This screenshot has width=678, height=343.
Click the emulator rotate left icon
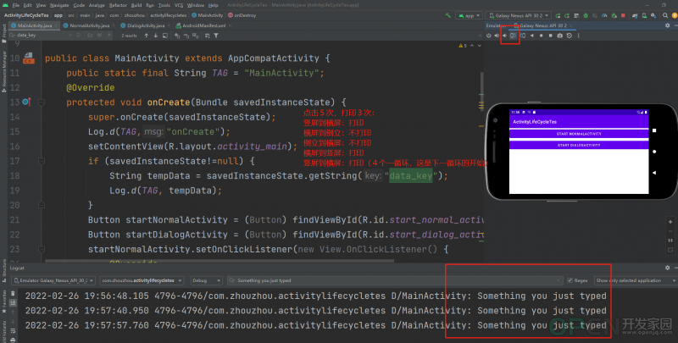tap(514, 36)
